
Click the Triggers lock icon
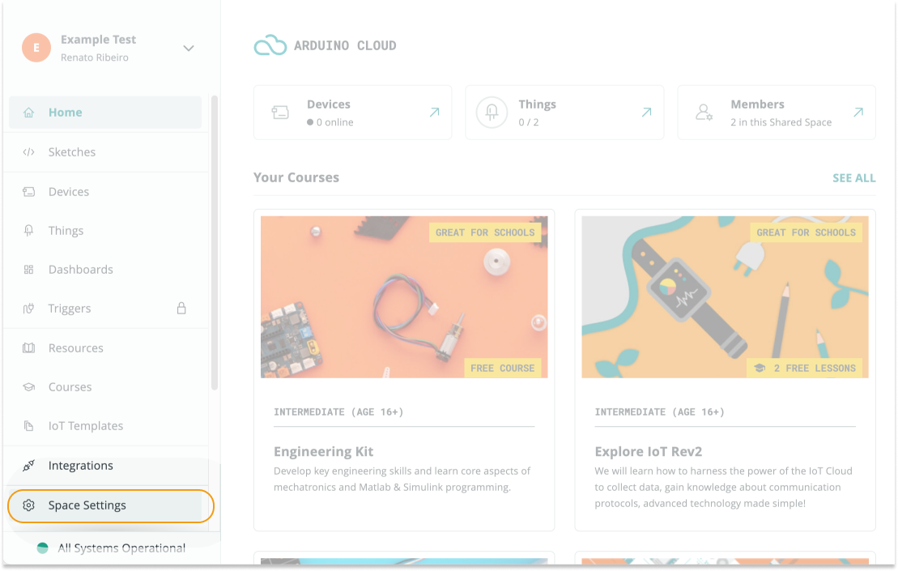pyautogui.click(x=181, y=309)
